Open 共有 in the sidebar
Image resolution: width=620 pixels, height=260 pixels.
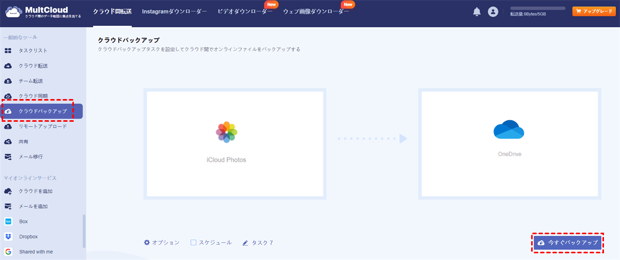point(24,141)
